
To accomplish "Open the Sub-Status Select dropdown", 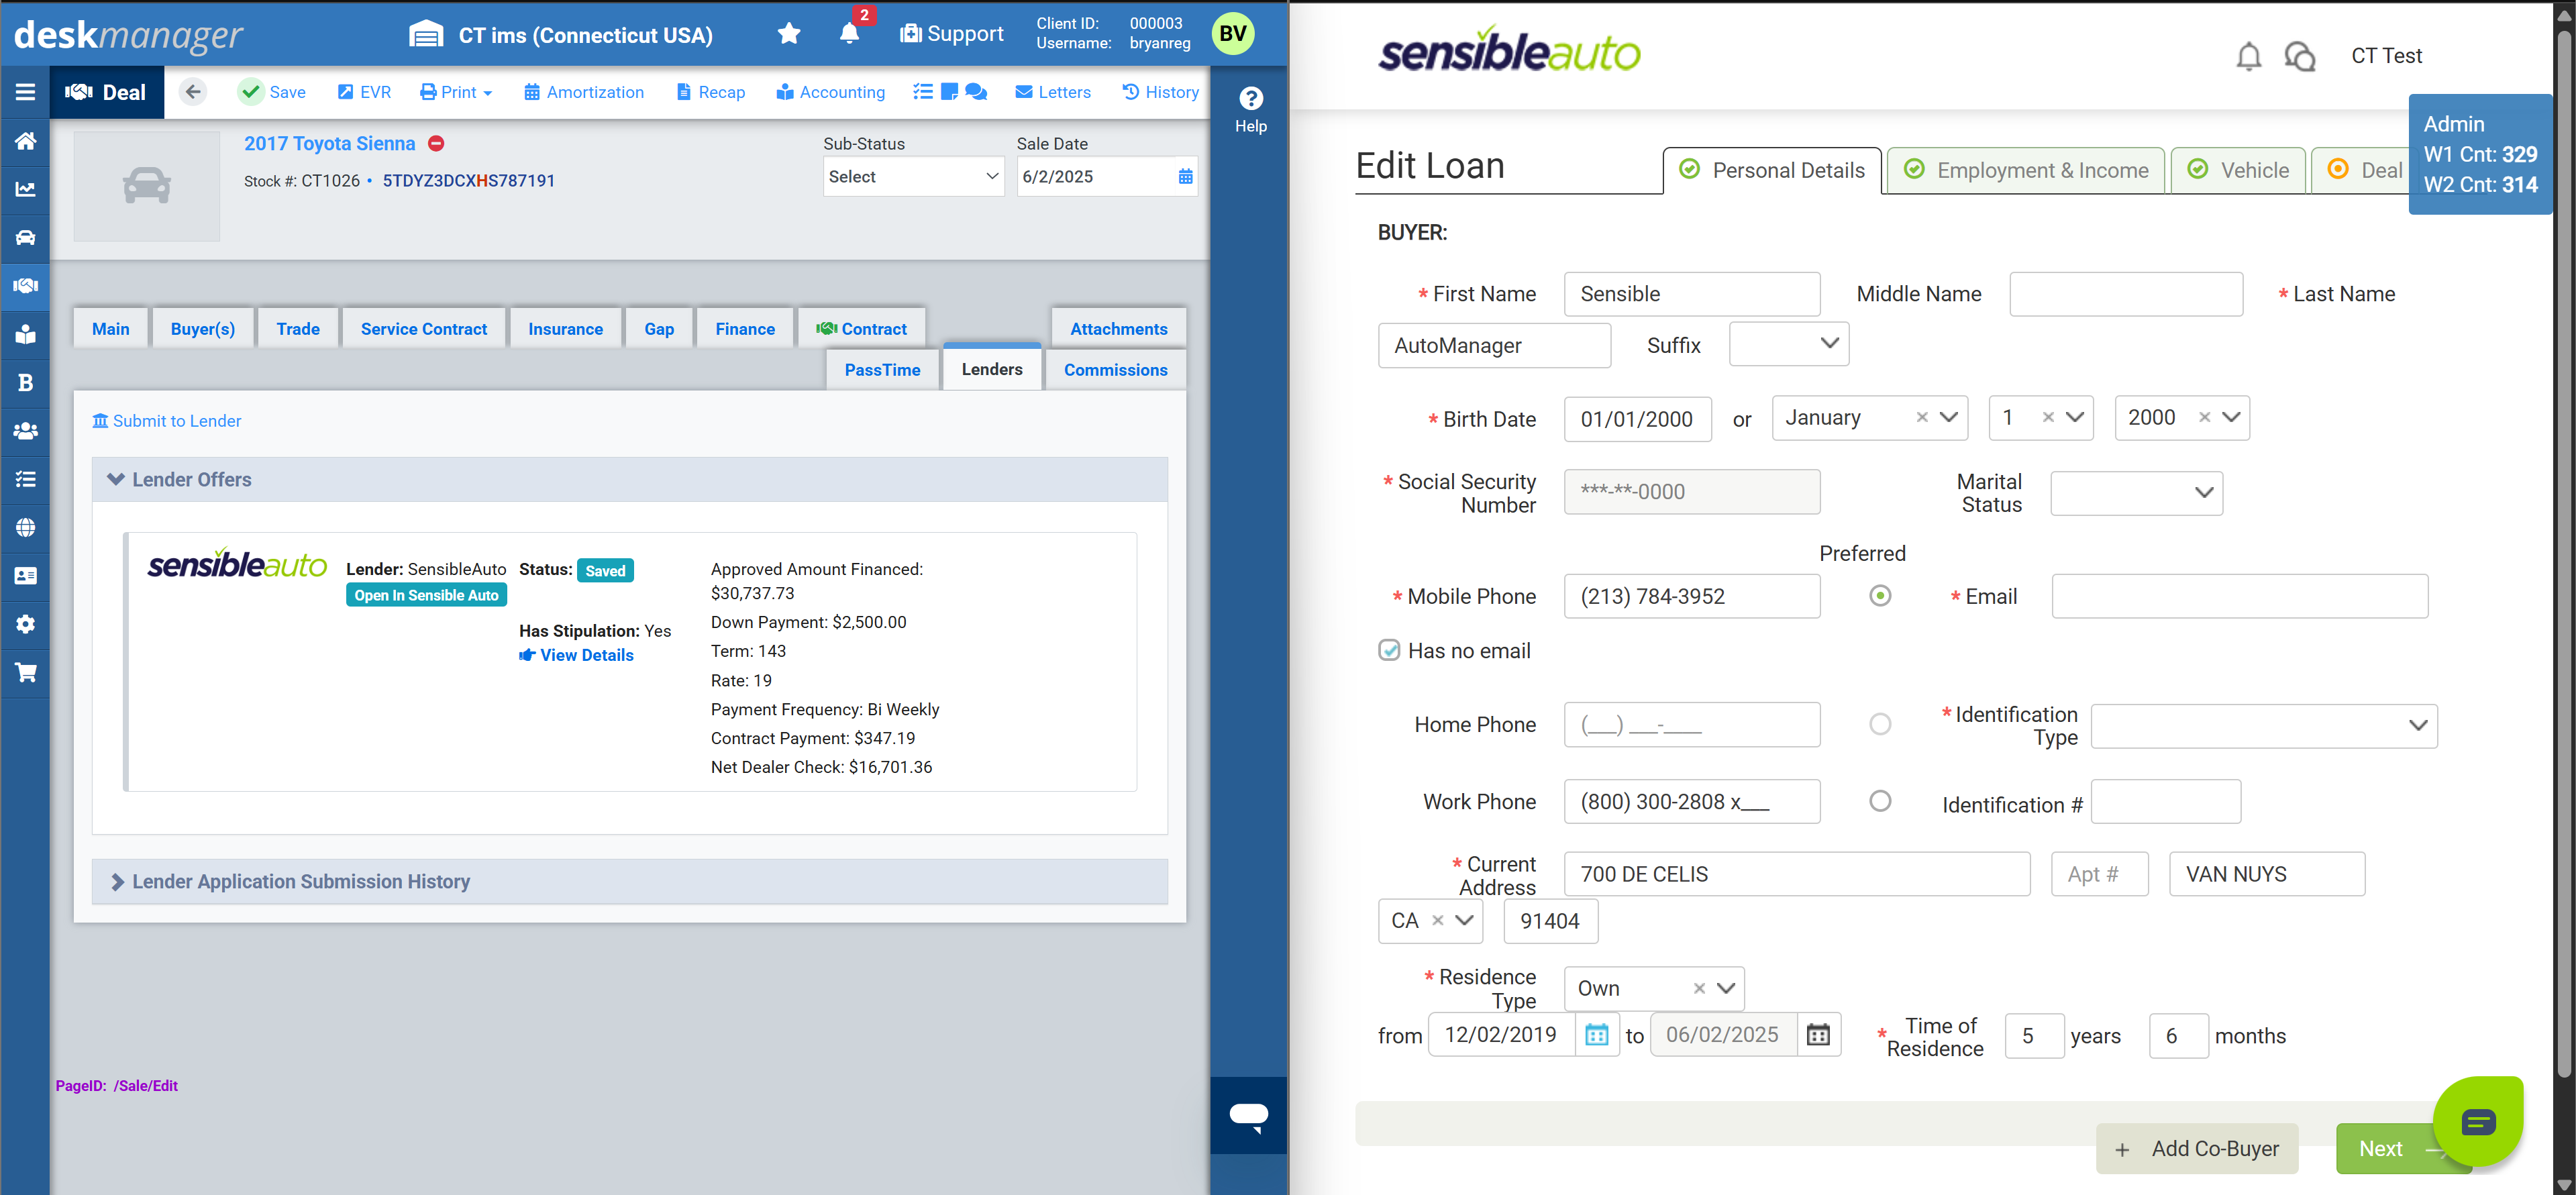I will click(913, 177).
